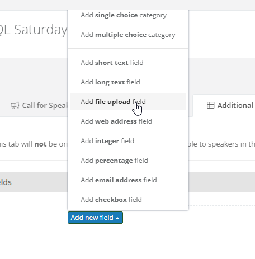This screenshot has width=255, height=259.
Task: Click the table icon beside Additional tab
Action: (x=211, y=105)
